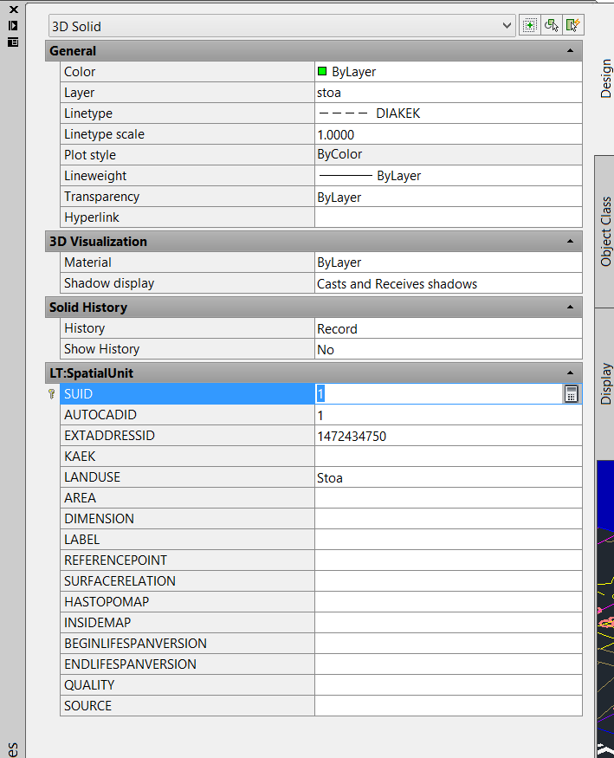Switch to the Object Class tab
The width and height of the screenshot is (614, 758).
[x=606, y=231]
